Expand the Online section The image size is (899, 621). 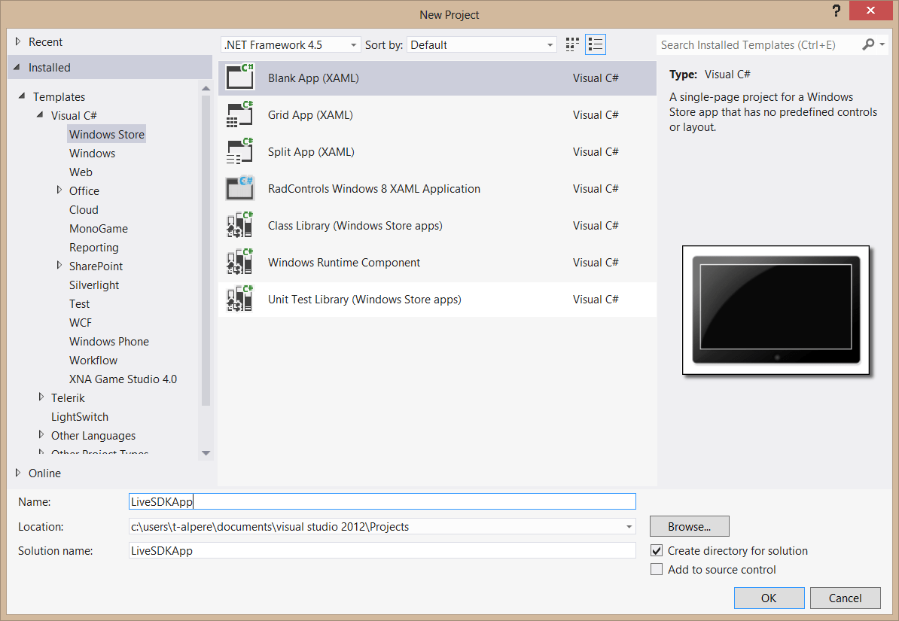click(x=18, y=473)
